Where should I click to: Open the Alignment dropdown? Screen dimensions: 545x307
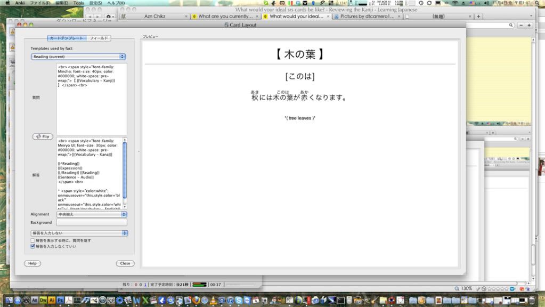[92, 214]
